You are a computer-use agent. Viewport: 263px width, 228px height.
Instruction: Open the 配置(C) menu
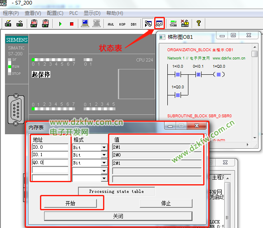55,13
